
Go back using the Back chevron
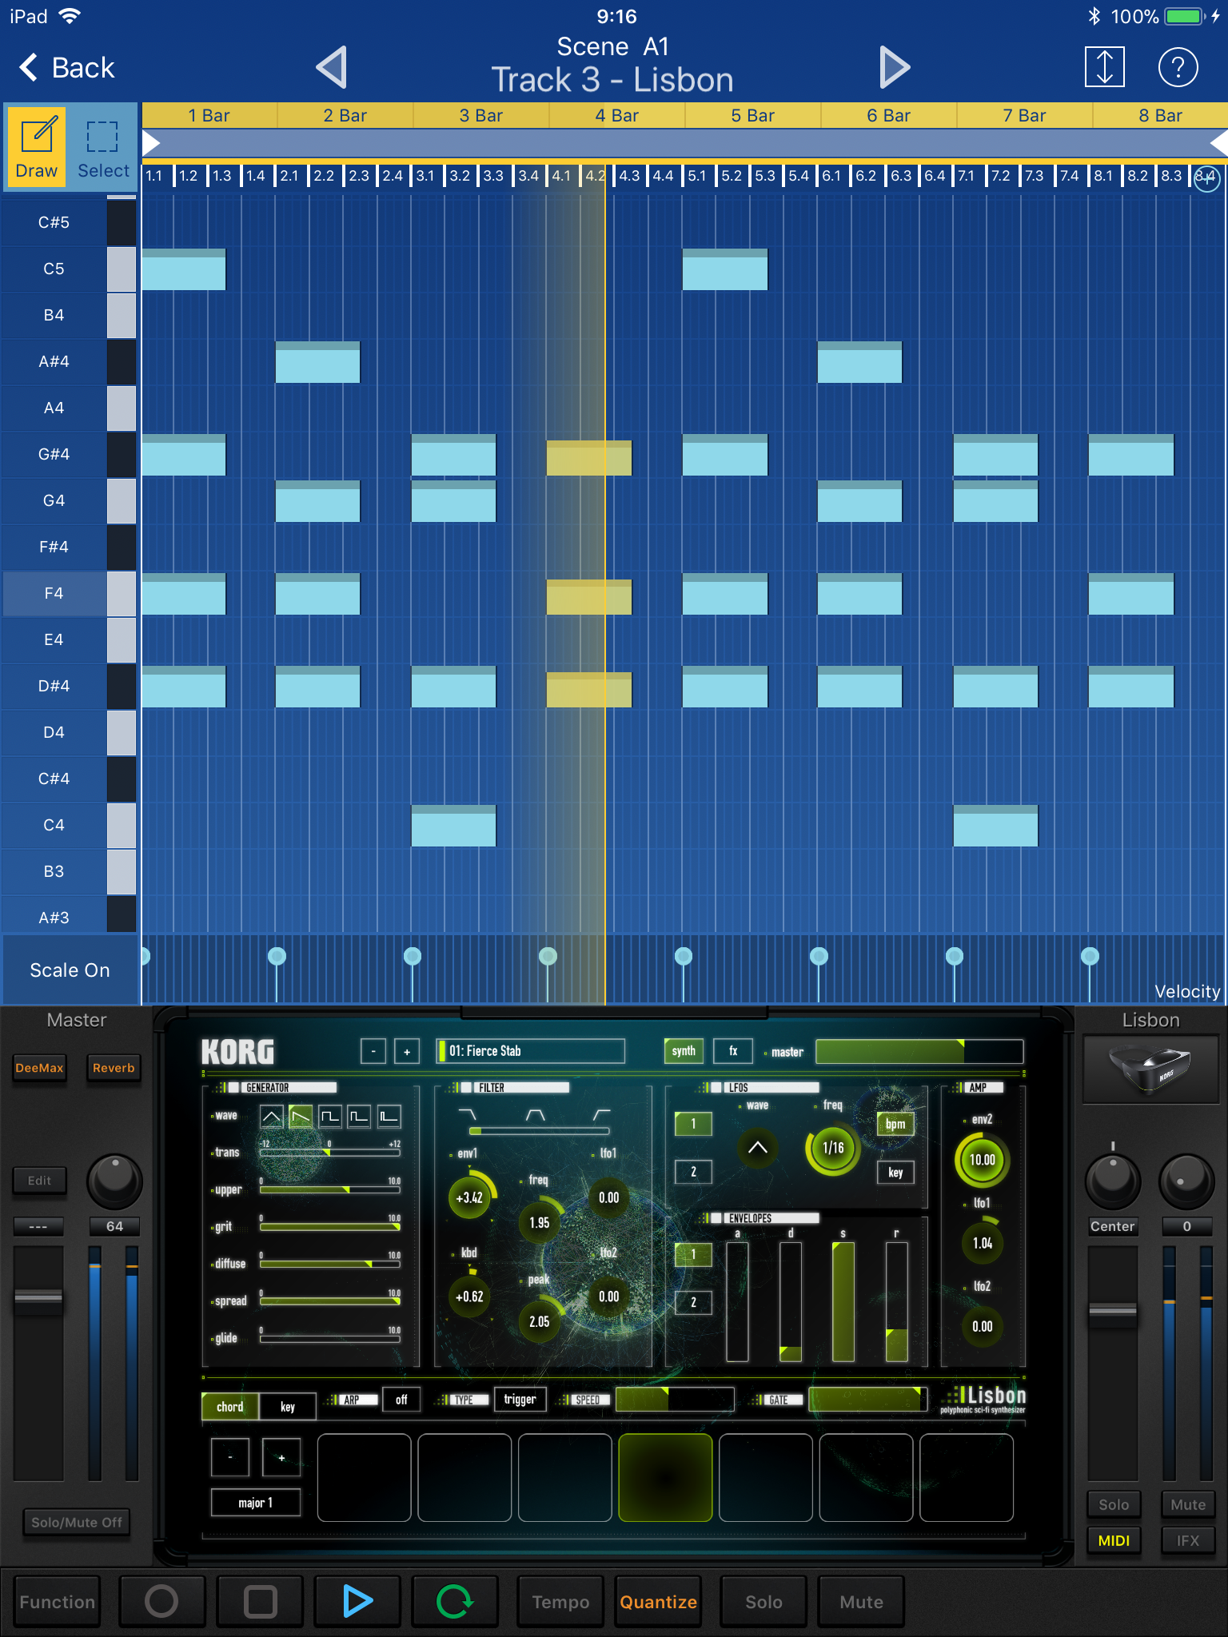pyautogui.click(x=67, y=68)
